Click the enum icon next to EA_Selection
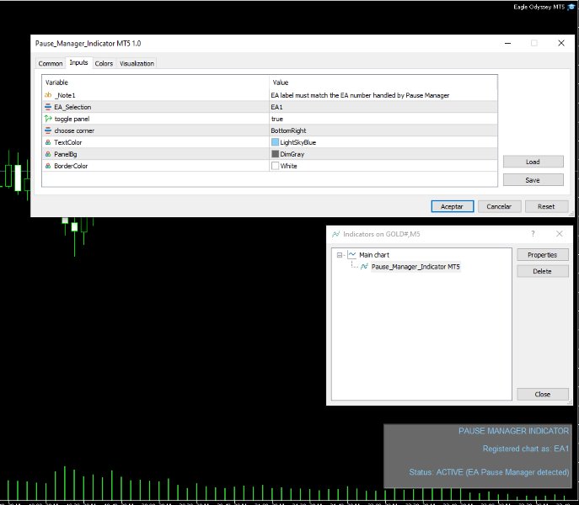The image size is (579, 505). click(48, 107)
